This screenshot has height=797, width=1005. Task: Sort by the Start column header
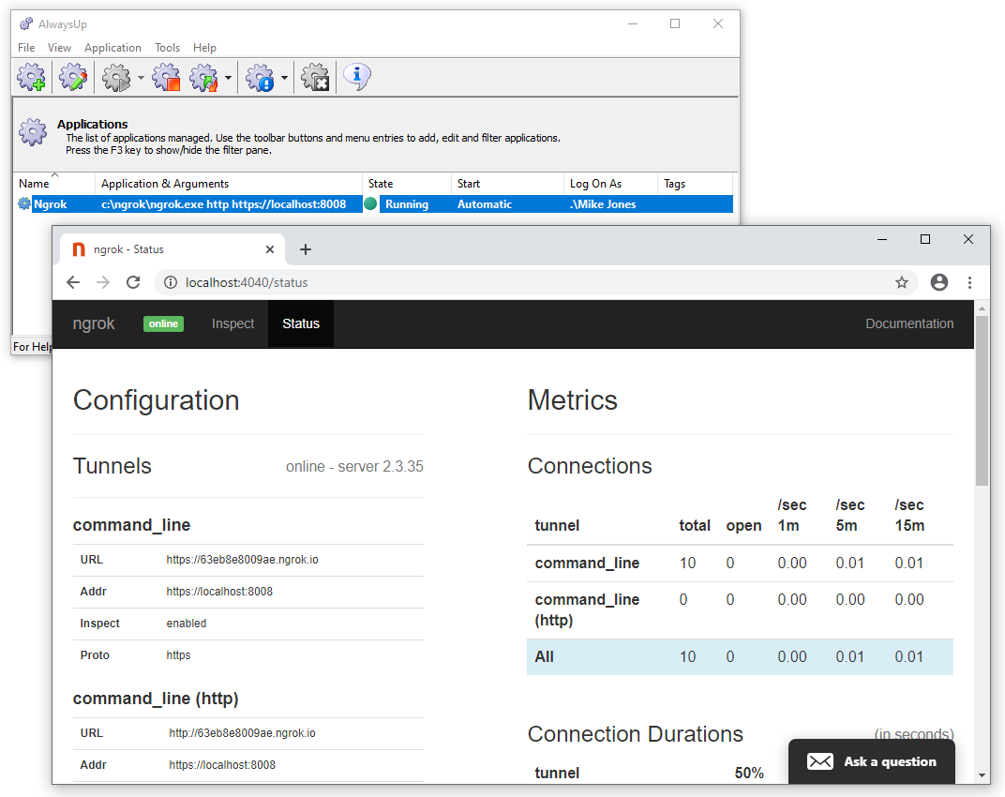[x=507, y=184]
